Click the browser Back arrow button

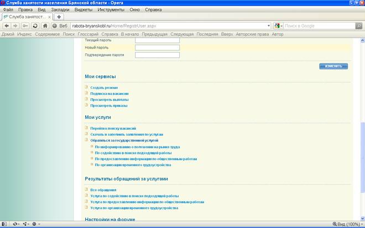click(x=6, y=26)
